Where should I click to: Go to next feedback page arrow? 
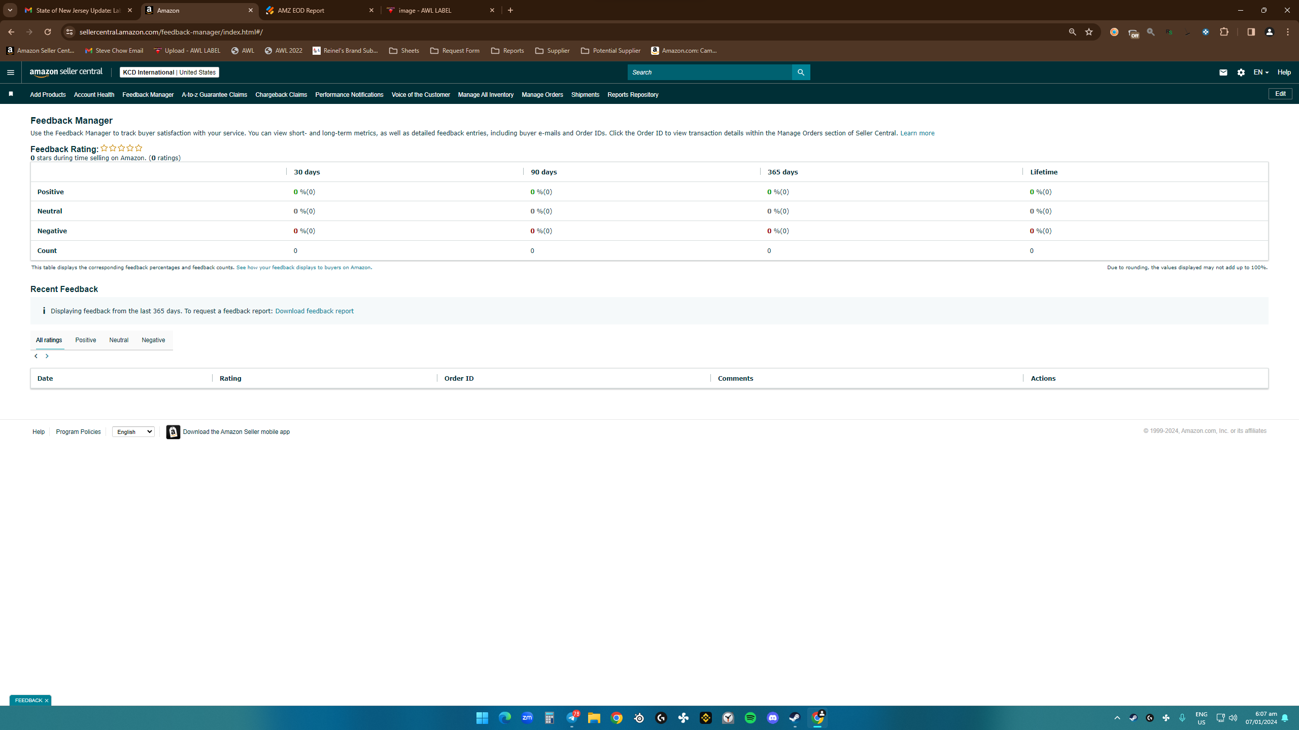pos(47,356)
